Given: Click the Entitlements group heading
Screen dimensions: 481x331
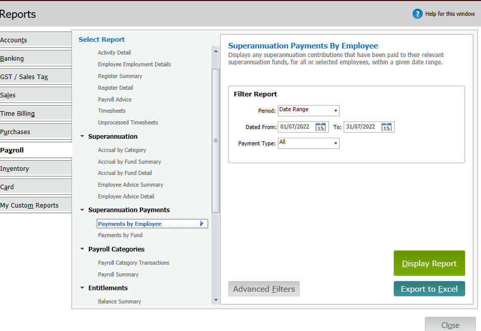Looking at the screenshot, I should point(108,288).
